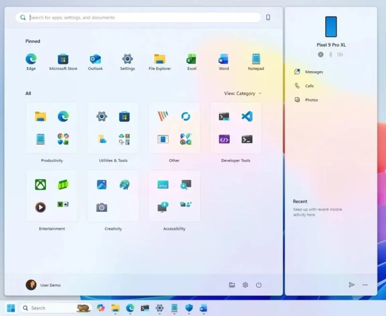Open Magnifier in Accessibility group

click(x=186, y=185)
